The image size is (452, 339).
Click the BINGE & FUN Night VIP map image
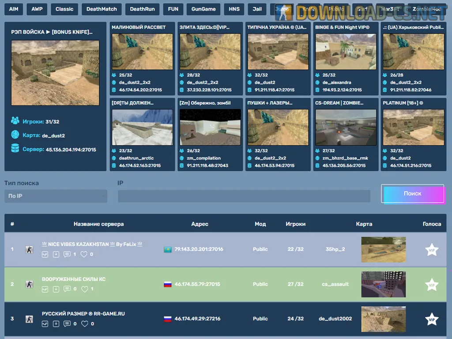346,52
